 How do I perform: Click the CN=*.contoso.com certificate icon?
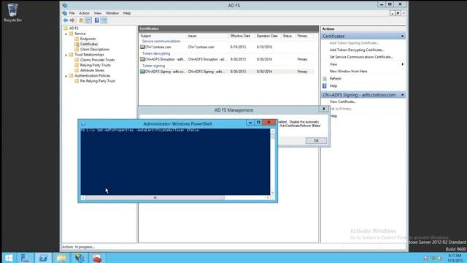[x=142, y=47]
